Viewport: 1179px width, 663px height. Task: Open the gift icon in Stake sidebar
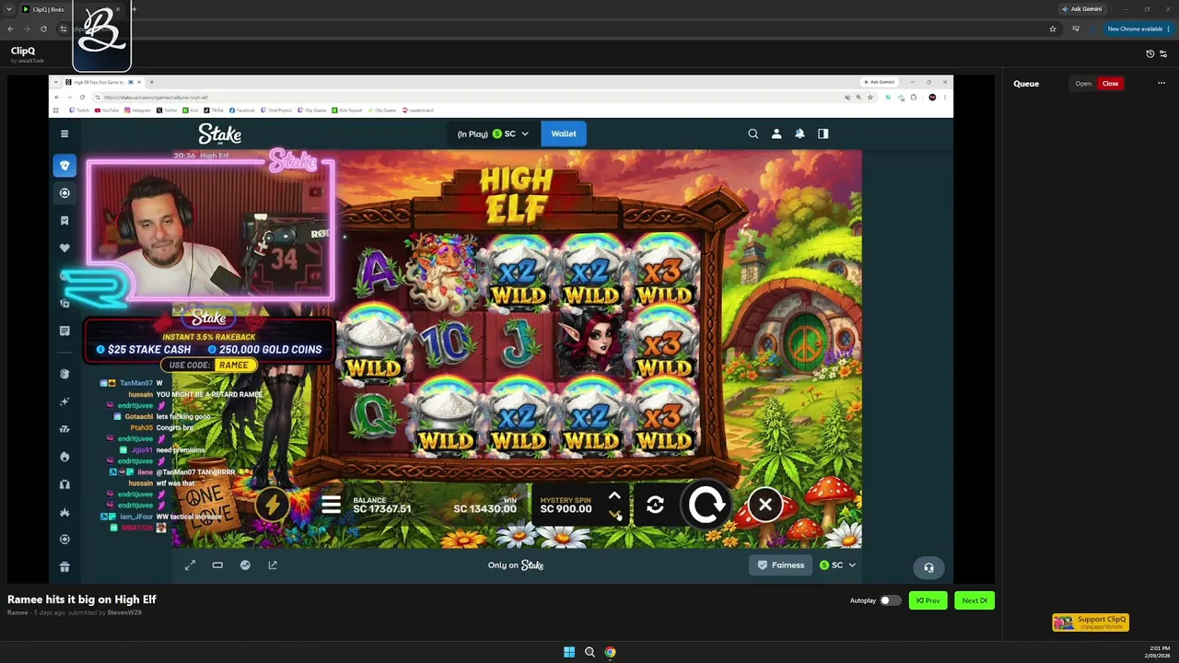coord(64,567)
